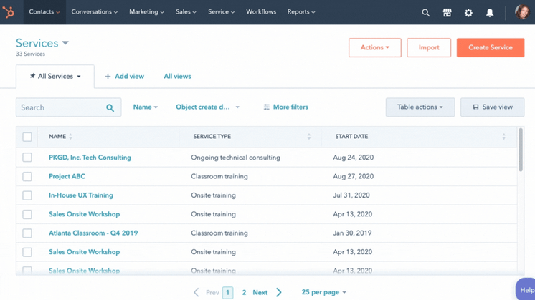Select current page number 1
This screenshot has width=535, height=300.
click(x=227, y=293)
